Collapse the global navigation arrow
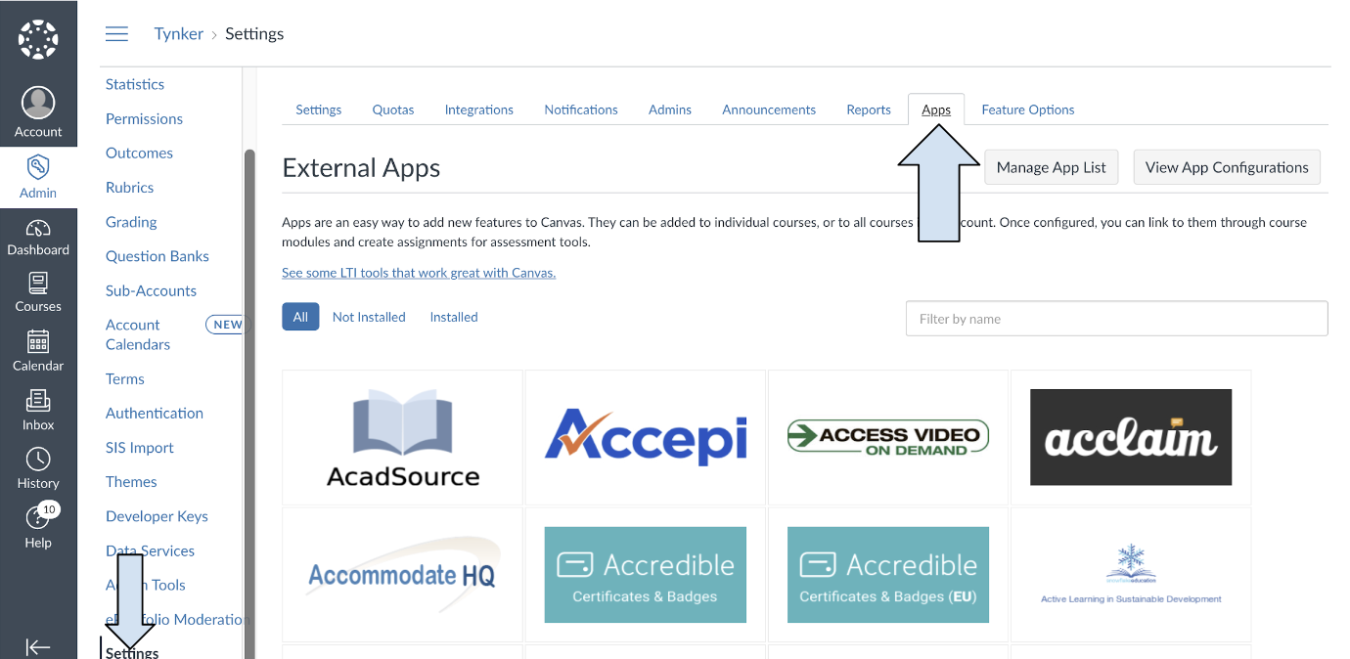Viewport: 1350px width, 659px height. 38,647
